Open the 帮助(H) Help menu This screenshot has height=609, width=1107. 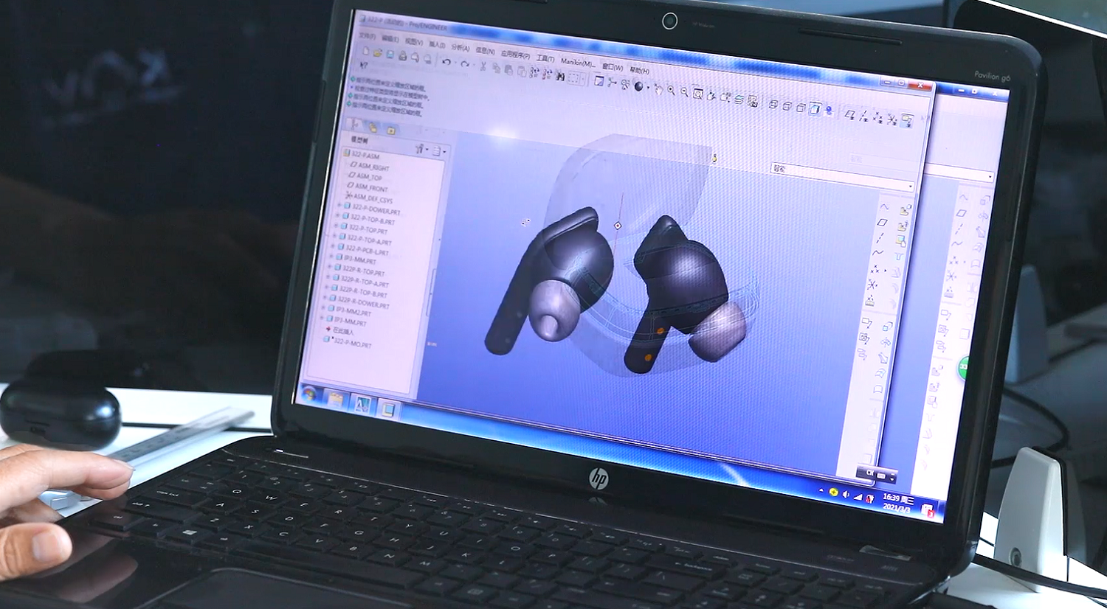point(640,70)
